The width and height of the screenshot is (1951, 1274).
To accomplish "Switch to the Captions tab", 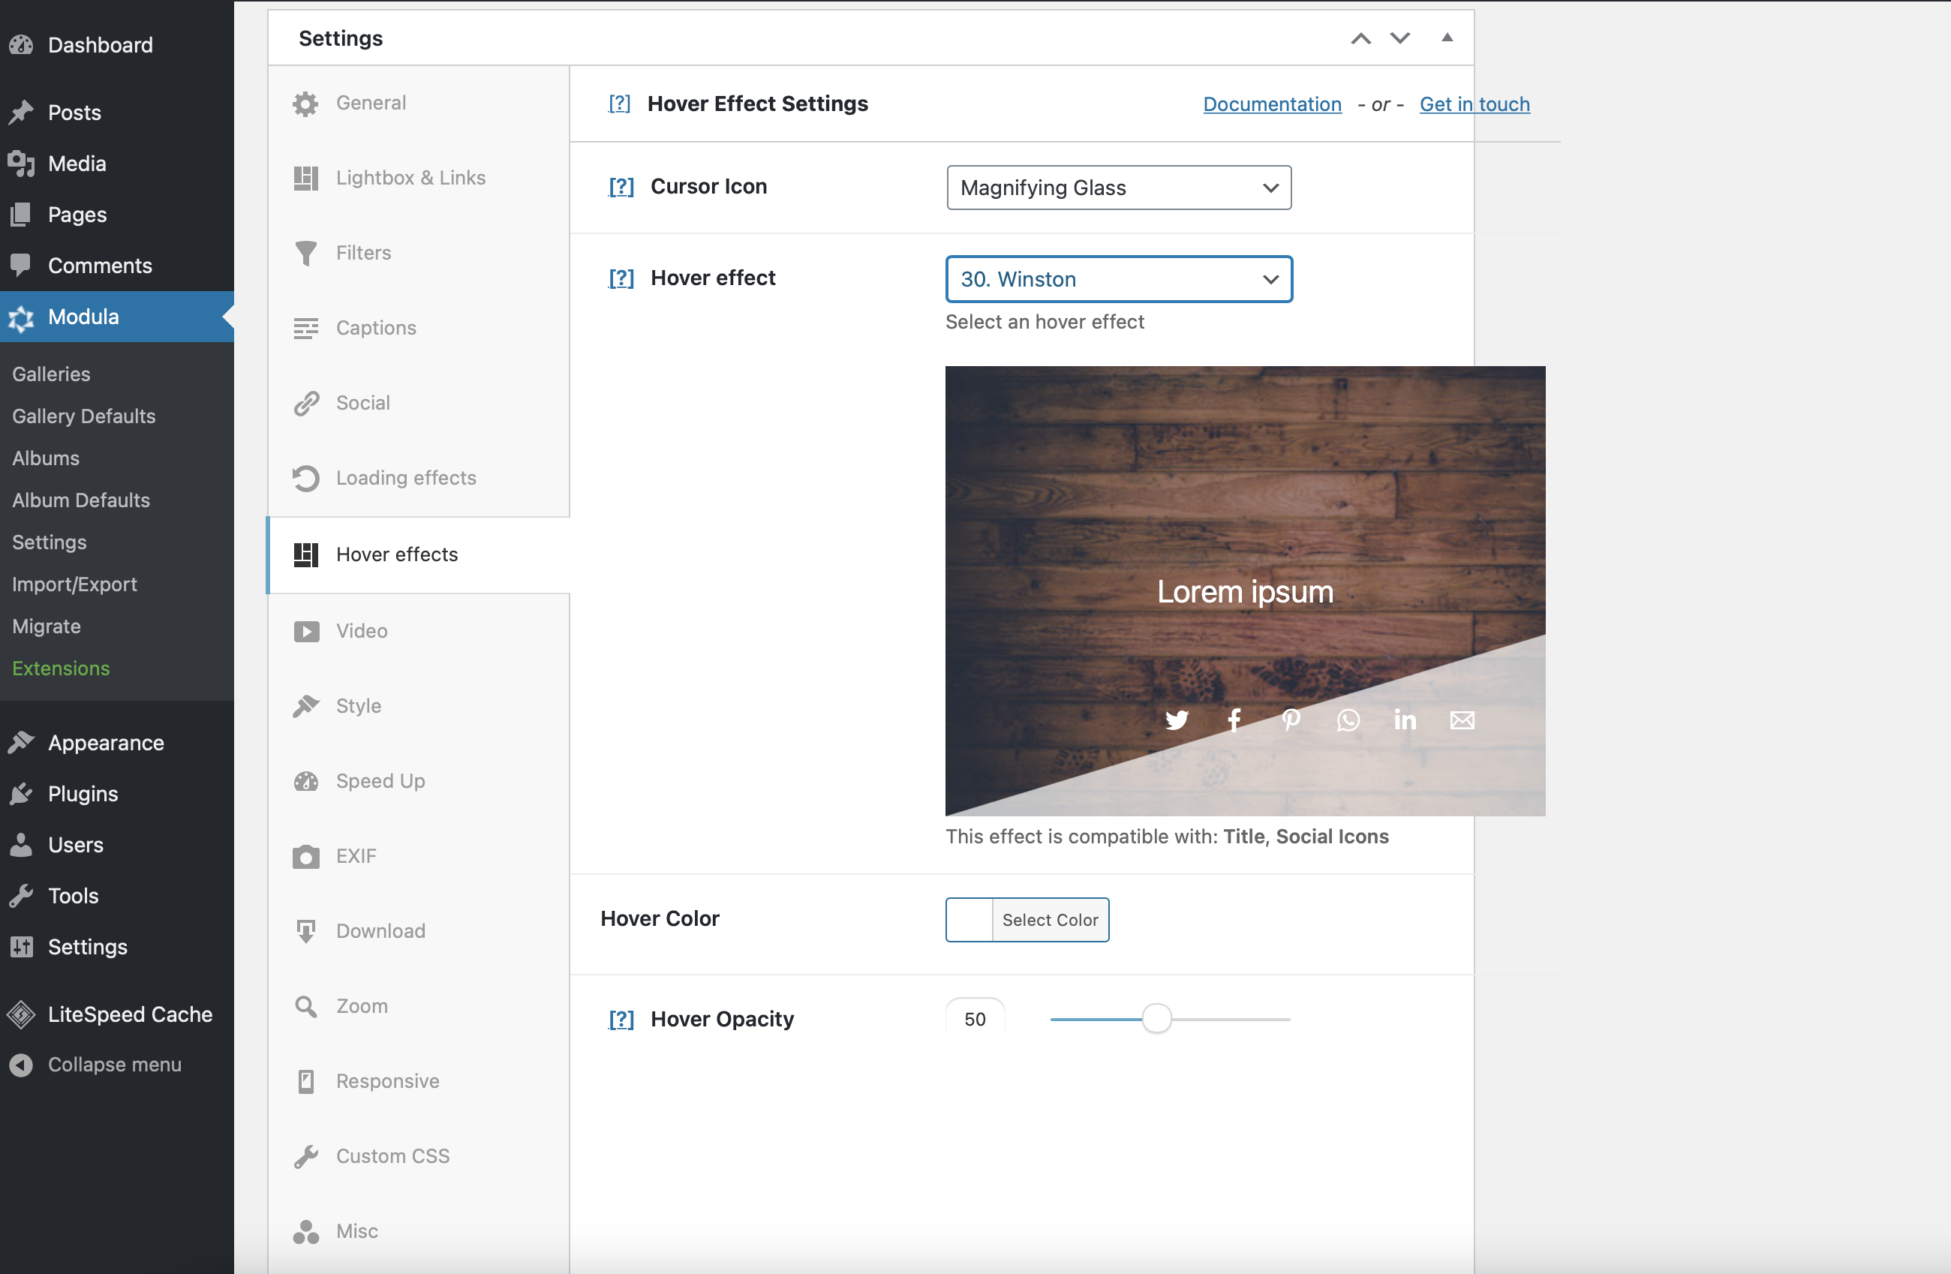I will coord(419,328).
